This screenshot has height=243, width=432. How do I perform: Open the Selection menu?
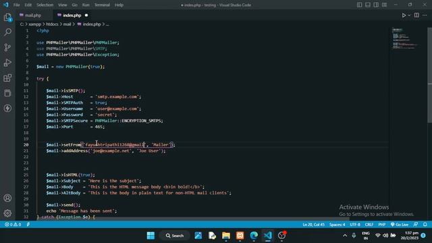click(x=45, y=5)
